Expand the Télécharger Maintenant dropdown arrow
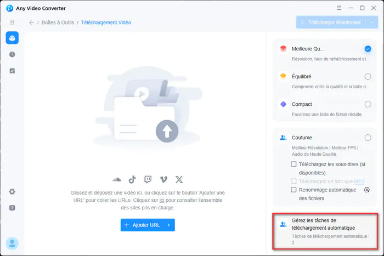 pos(372,22)
